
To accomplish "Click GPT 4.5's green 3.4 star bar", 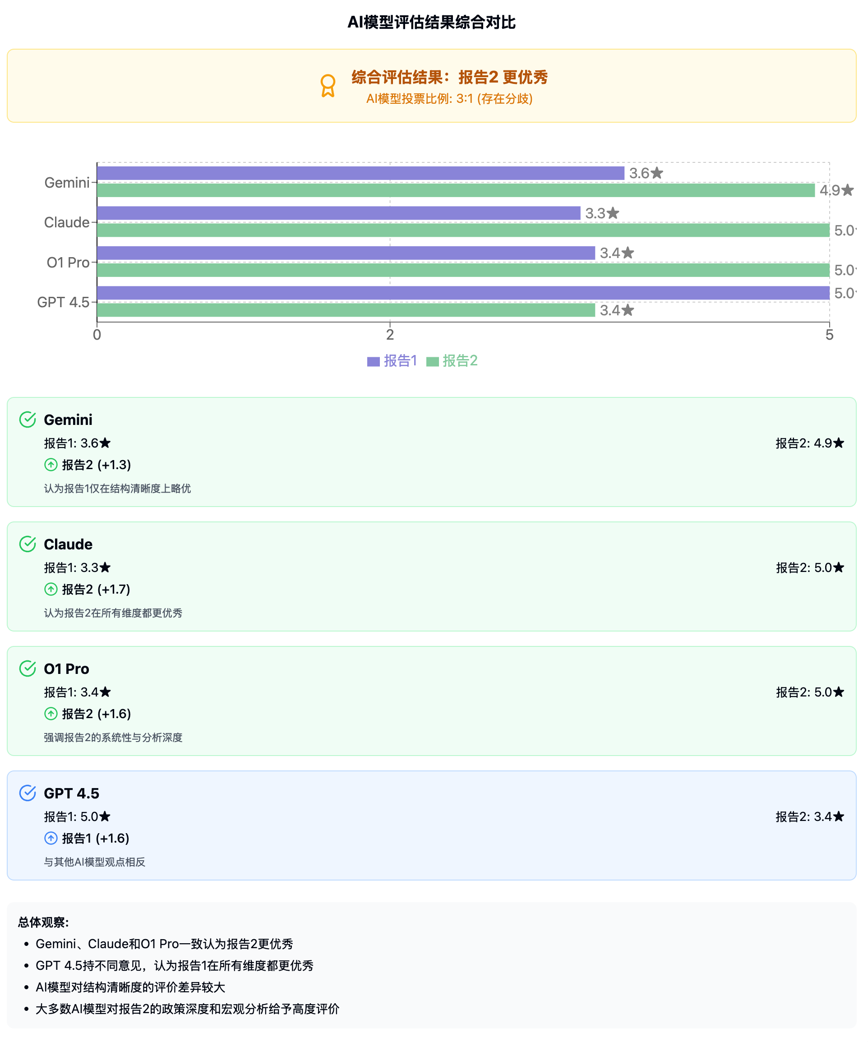I will coord(346,310).
